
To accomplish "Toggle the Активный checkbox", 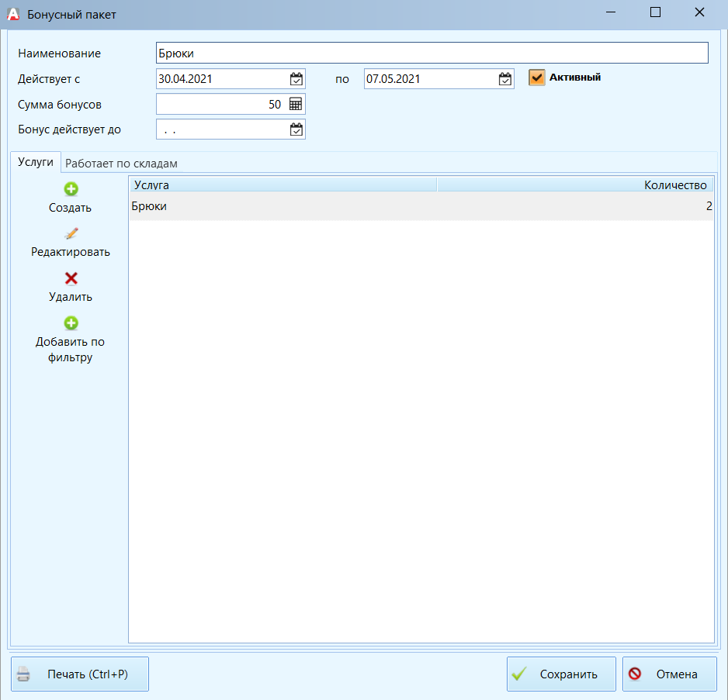I will 537,78.
